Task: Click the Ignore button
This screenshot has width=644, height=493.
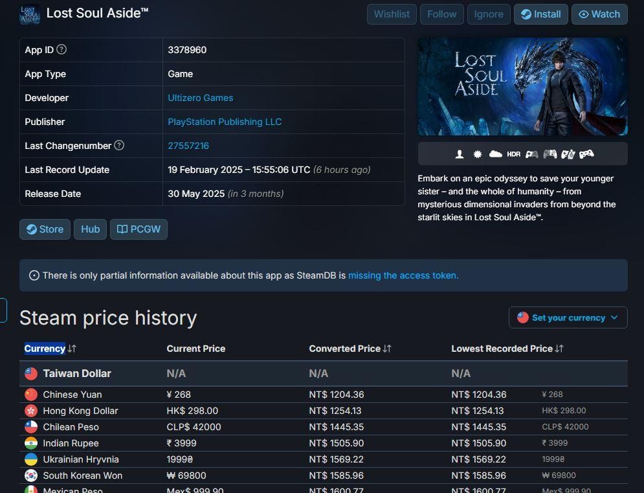Action: click(489, 14)
